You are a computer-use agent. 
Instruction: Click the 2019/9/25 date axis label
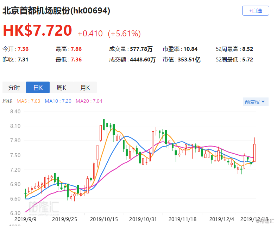[64, 219]
